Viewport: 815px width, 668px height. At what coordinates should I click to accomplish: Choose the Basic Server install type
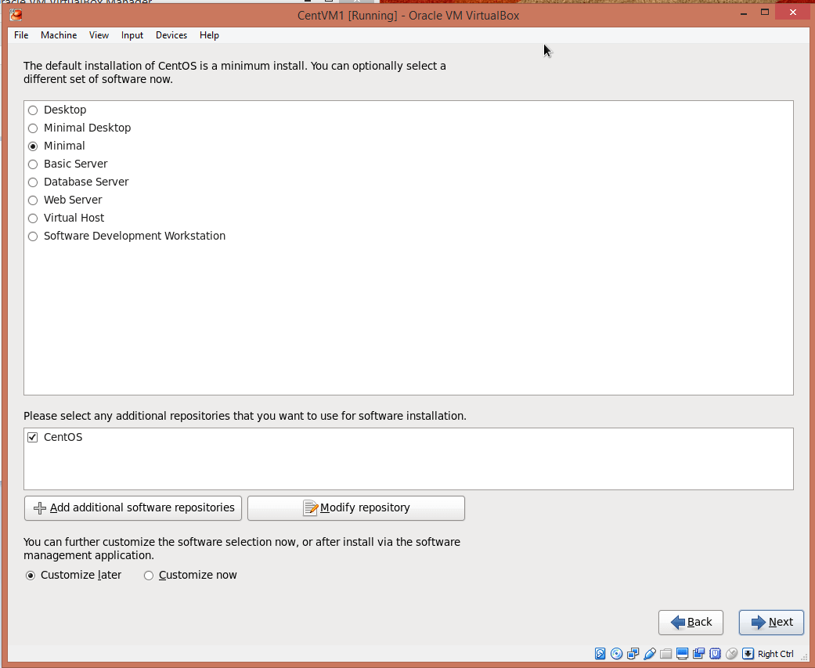point(33,164)
